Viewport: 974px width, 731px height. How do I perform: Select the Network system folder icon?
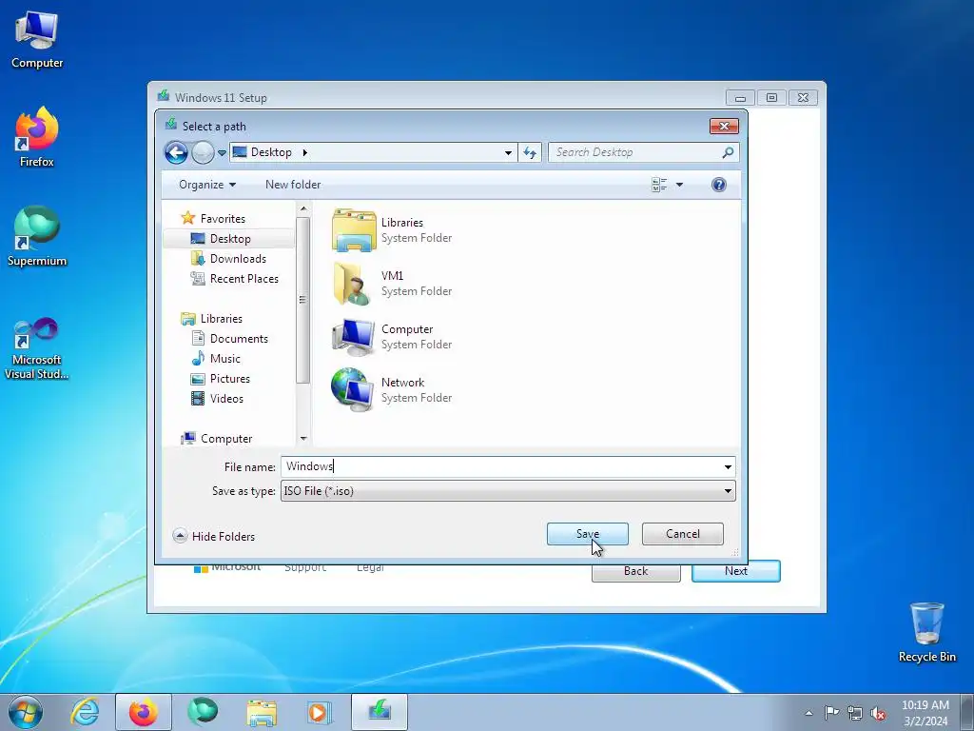[x=354, y=390]
